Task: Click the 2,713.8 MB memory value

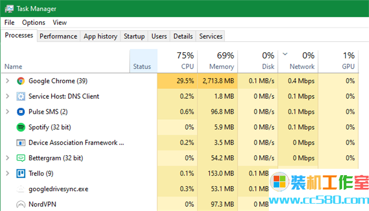Action: pyautogui.click(x=218, y=81)
